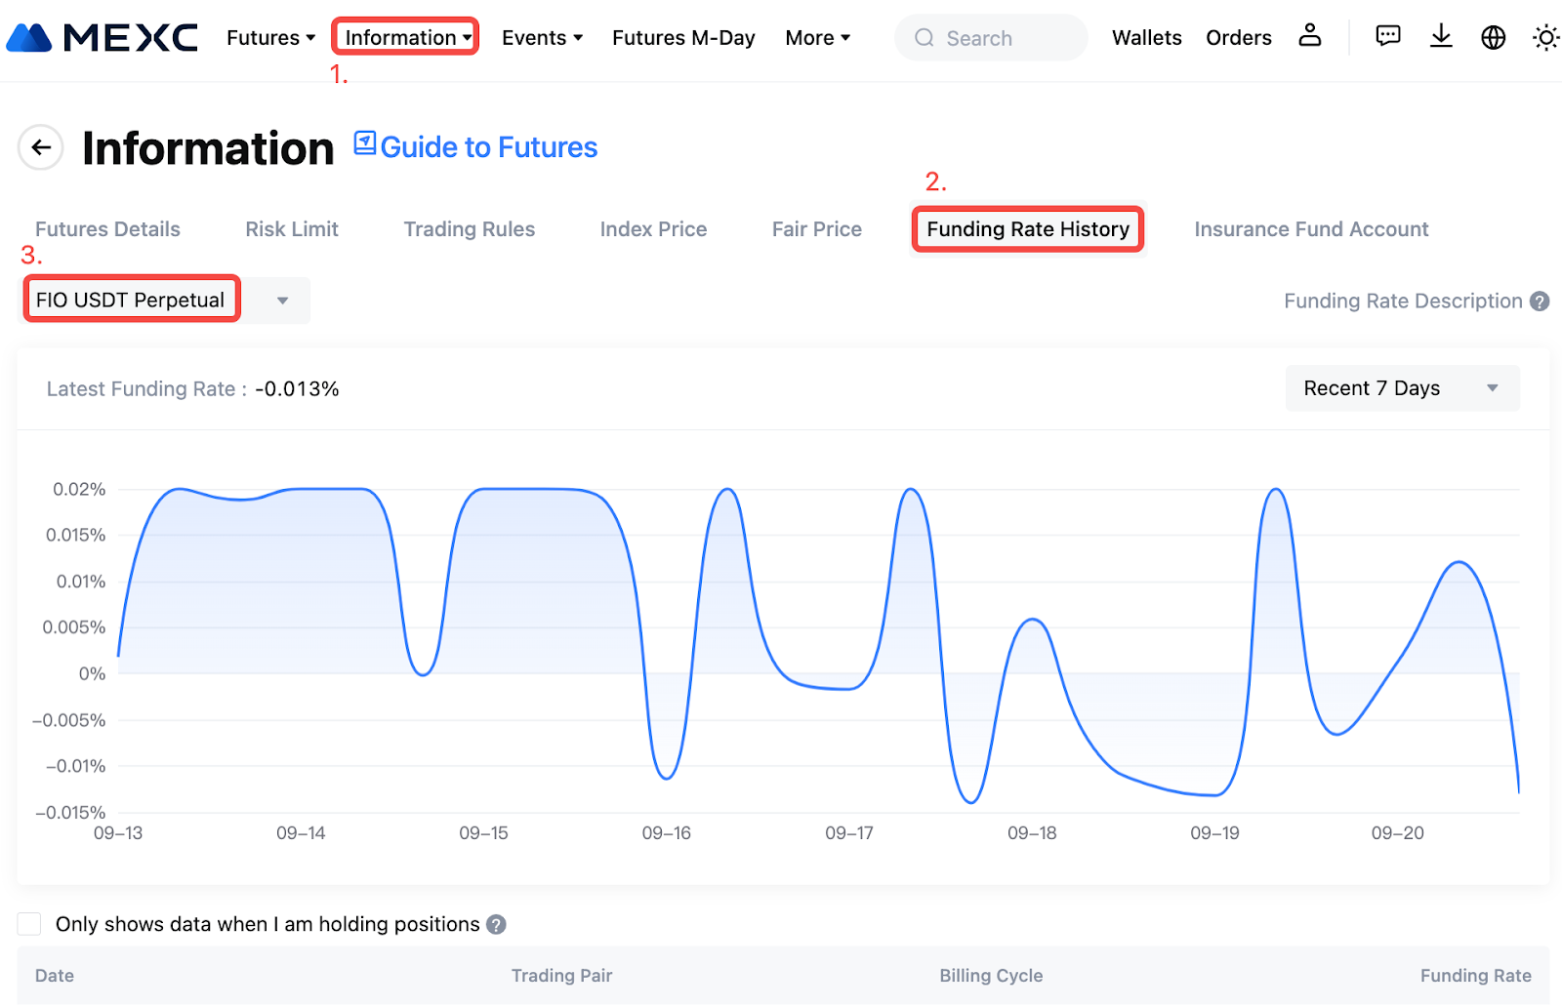1562x1007 pixels.
Task: Expand the Futures navigation menu
Action: (x=270, y=38)
